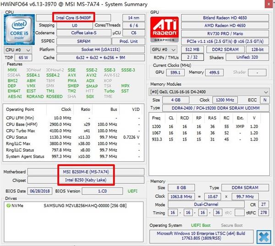Click the ATI Radeon Graphics logo

pyautogui.click(x=164, y=30)
